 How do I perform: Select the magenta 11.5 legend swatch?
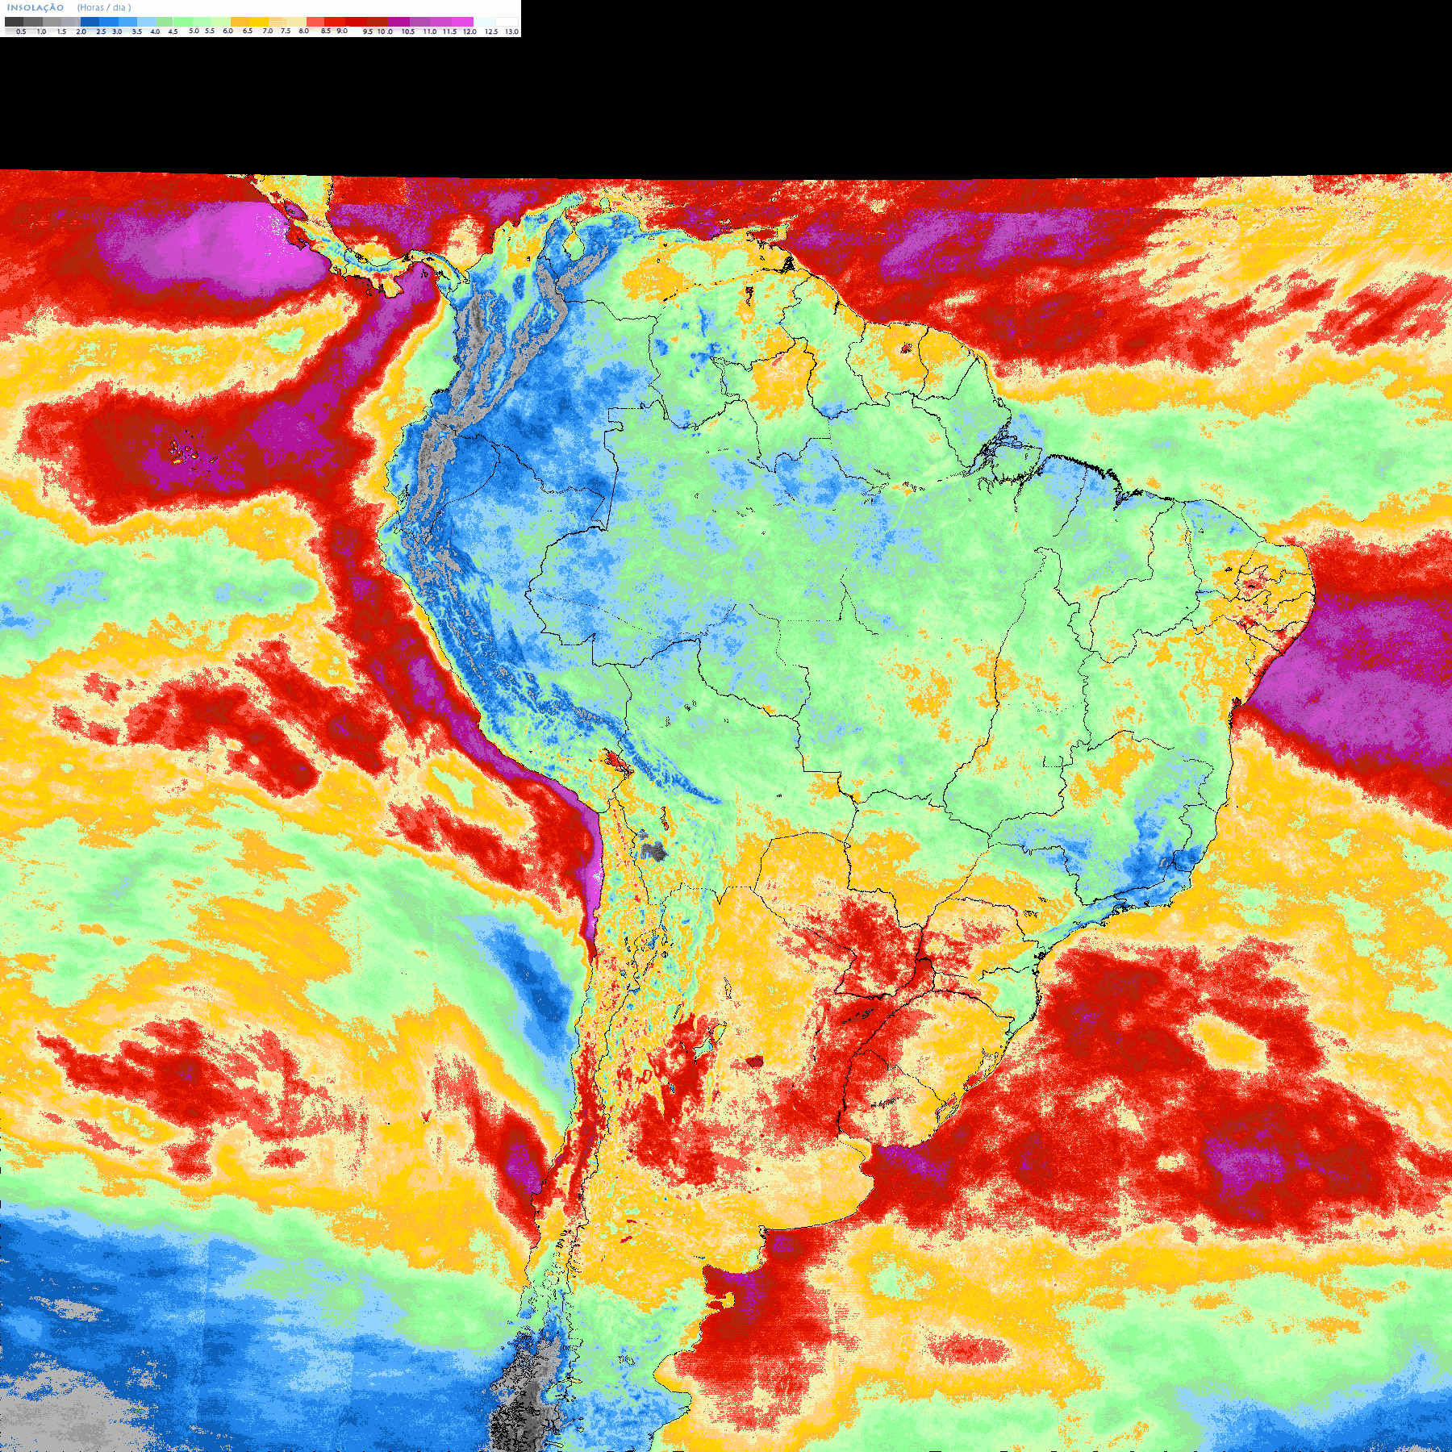pos(462,22)
